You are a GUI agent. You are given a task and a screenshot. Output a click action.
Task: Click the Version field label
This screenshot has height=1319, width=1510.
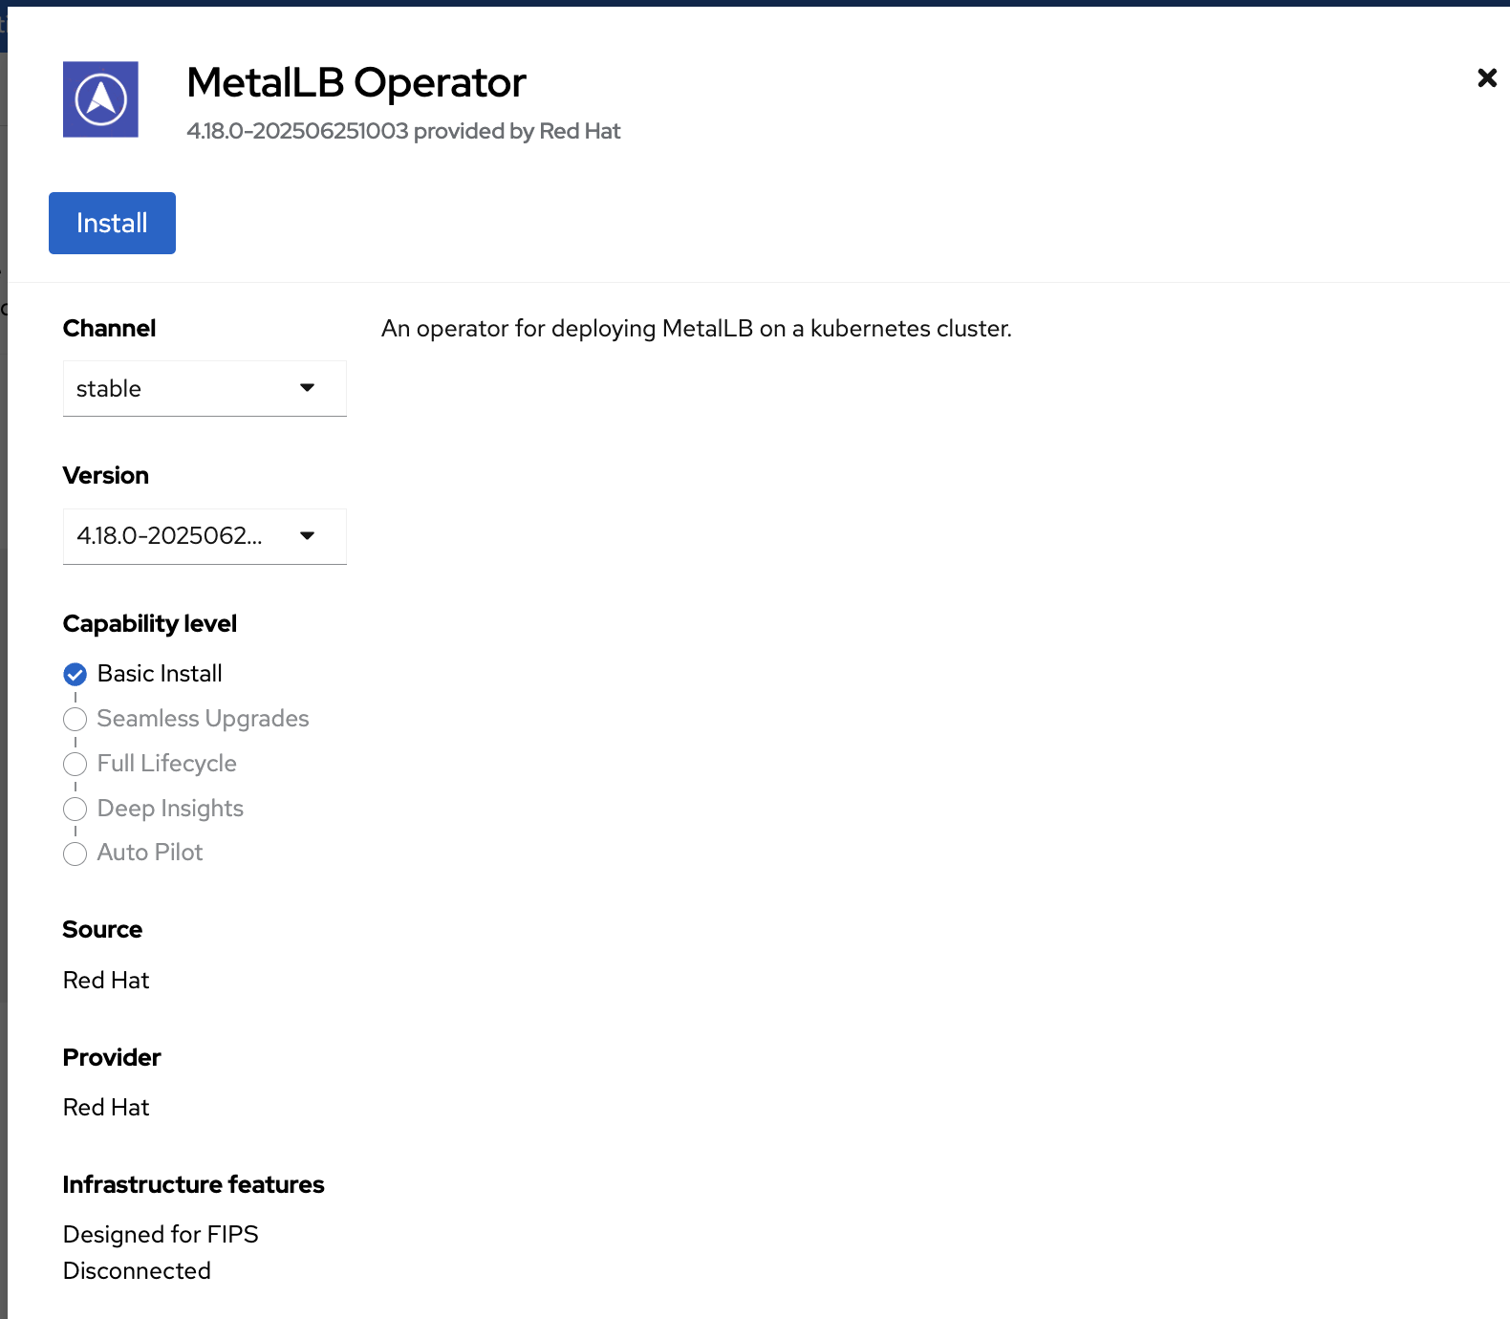click(x=105, y=476)
